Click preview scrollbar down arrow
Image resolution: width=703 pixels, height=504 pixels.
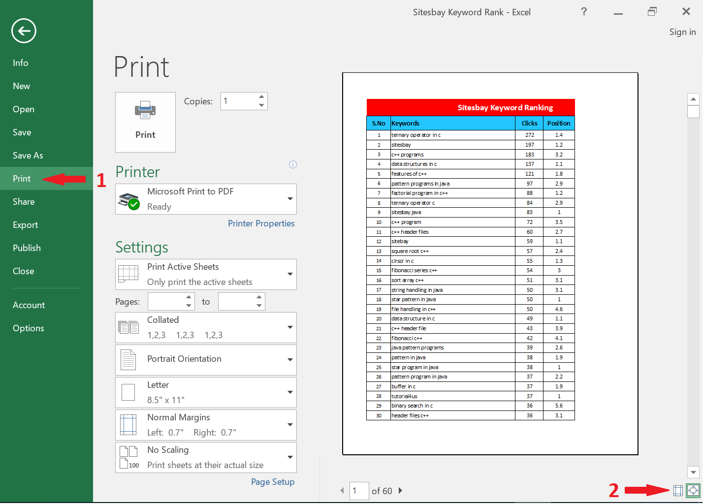(x=693, y=472)
